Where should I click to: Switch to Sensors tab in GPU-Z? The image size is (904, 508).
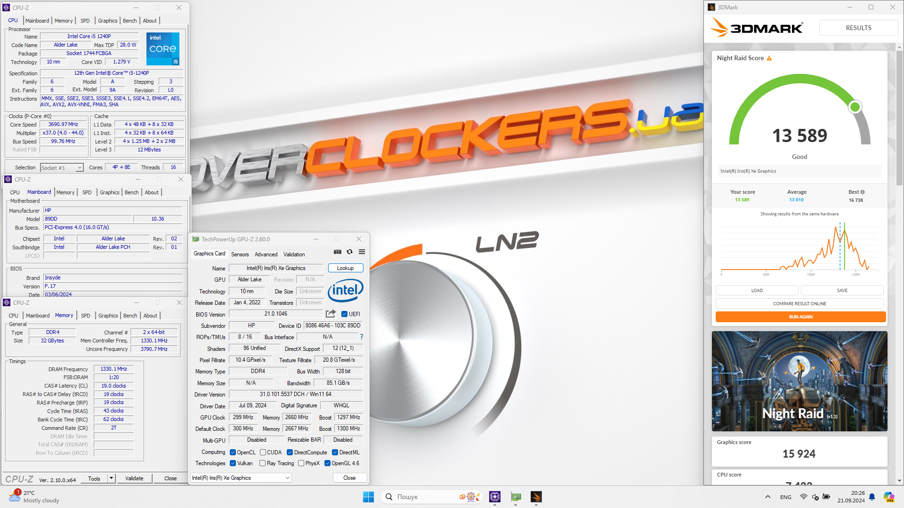pos(240,254)
